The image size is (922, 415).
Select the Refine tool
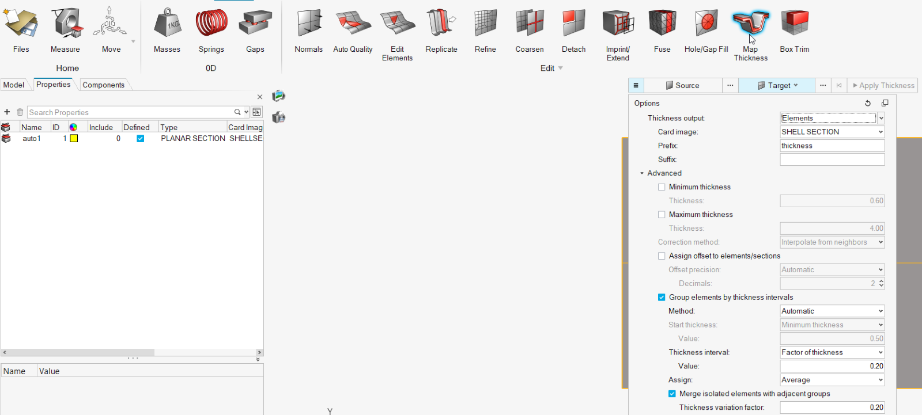click(x=485, y=30)
